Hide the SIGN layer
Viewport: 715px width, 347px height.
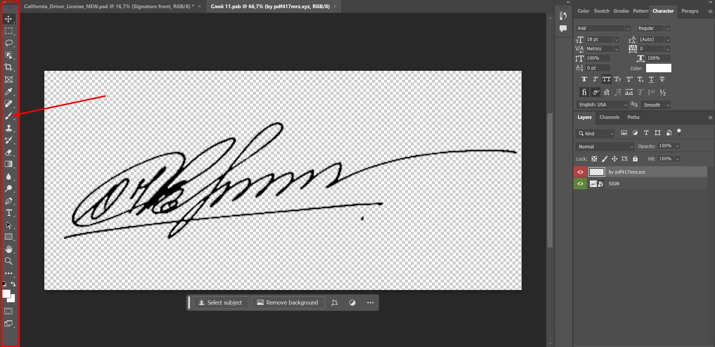pyautogui.click(x=580, y=183)
